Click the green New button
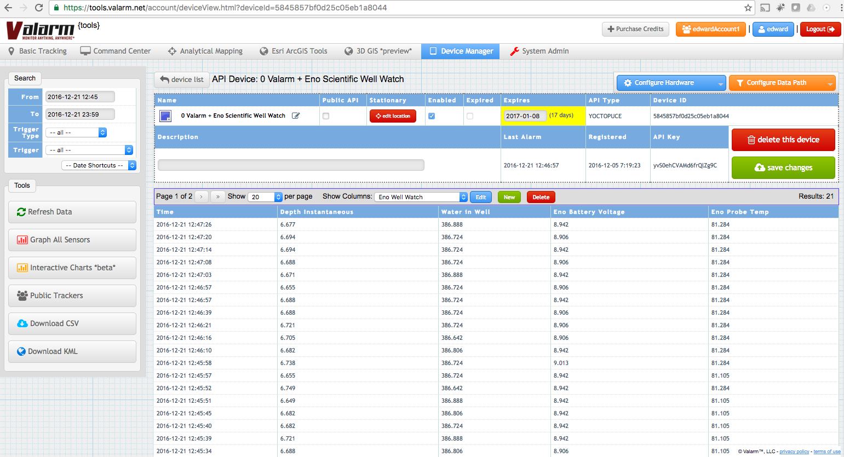 pos(509,197)
